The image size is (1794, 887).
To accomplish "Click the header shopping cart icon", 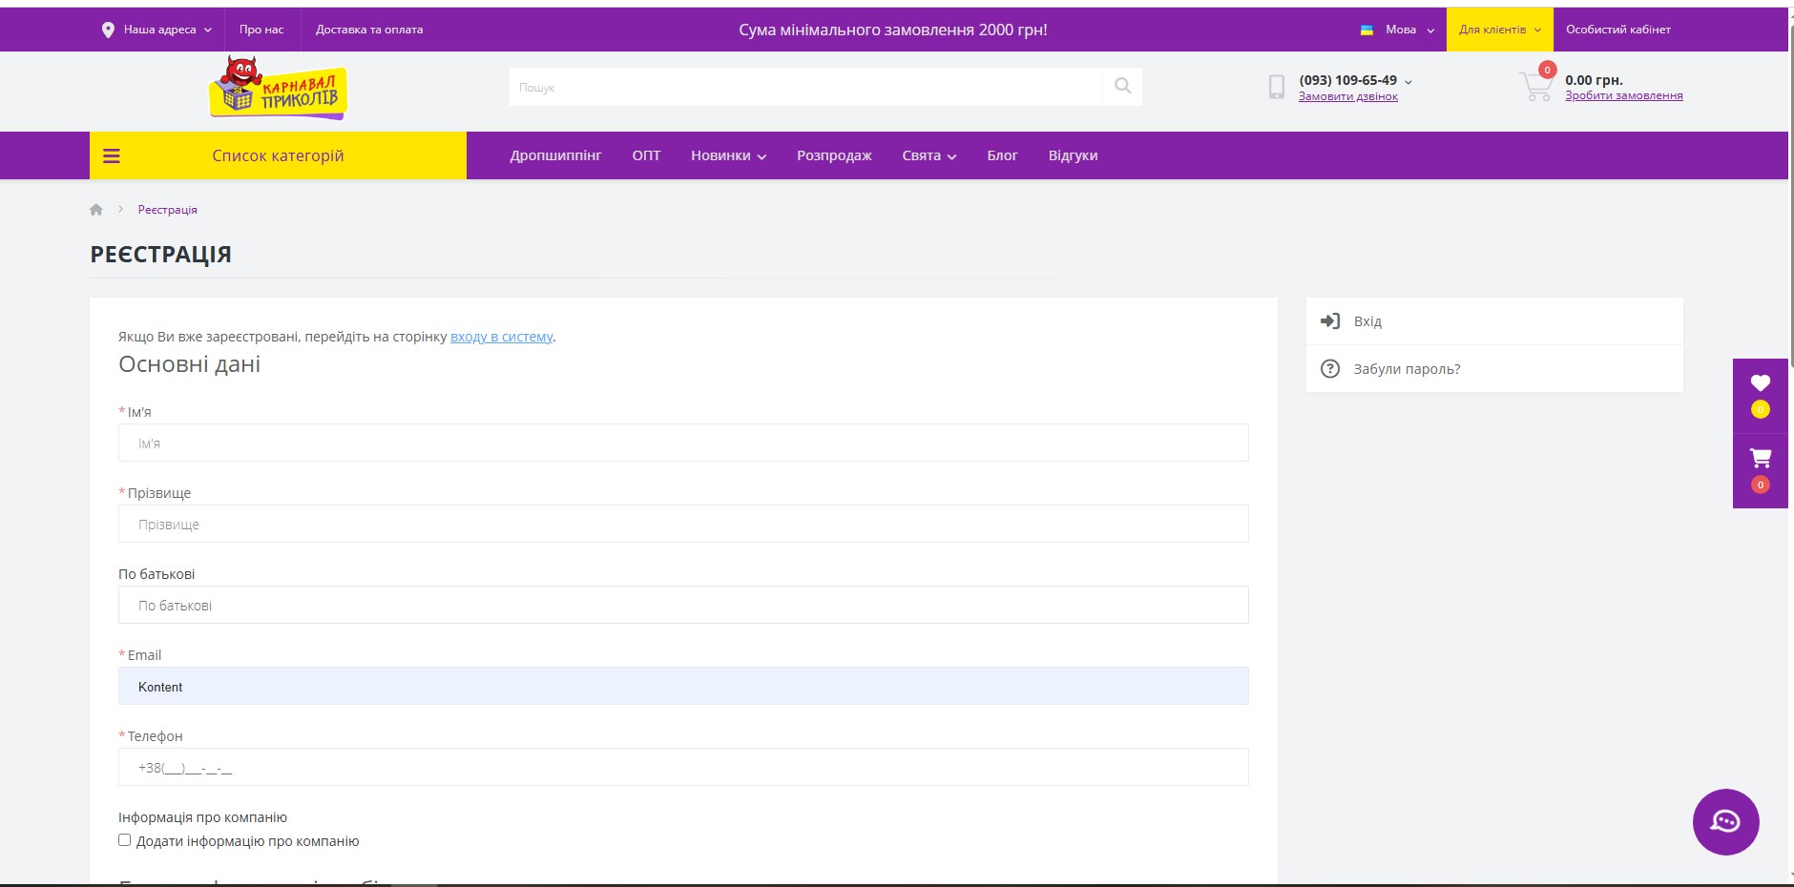I will 1535,87.
